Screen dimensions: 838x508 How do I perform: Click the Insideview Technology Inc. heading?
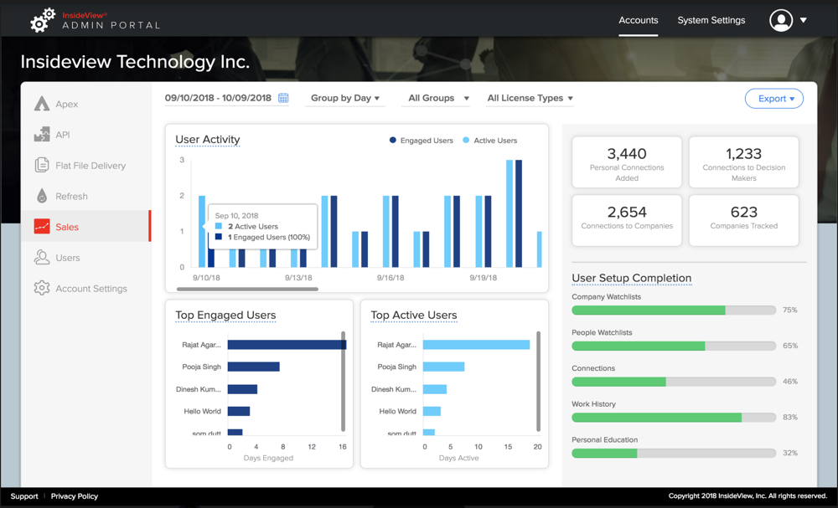tap(135, 62)
